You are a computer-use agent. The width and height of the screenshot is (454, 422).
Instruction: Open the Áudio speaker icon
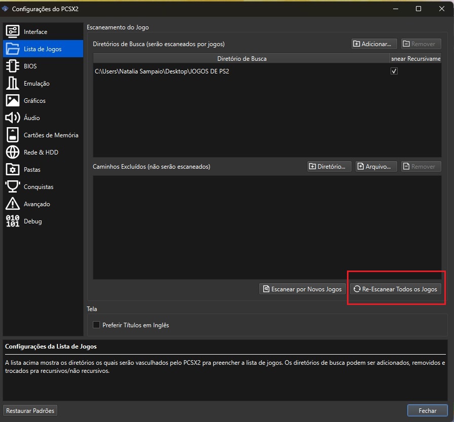13,118
